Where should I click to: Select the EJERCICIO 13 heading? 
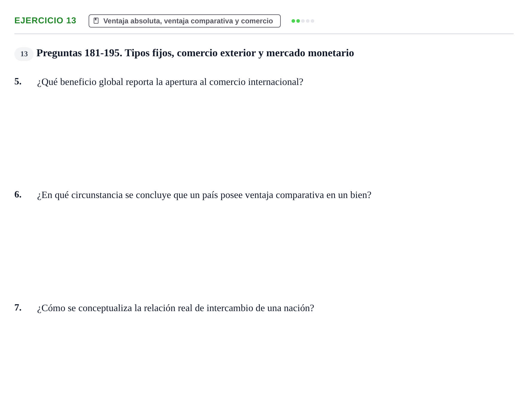[x=45, y=20]
